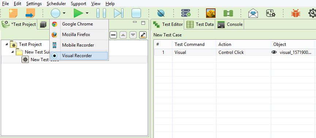
Task: Open the Console tab
Action: point(229,24)
